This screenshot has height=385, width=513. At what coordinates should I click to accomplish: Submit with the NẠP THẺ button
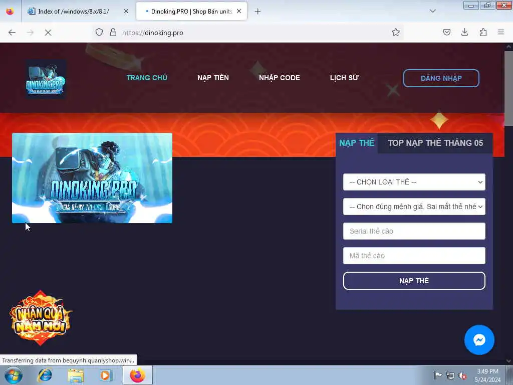(x=414, y=281)
